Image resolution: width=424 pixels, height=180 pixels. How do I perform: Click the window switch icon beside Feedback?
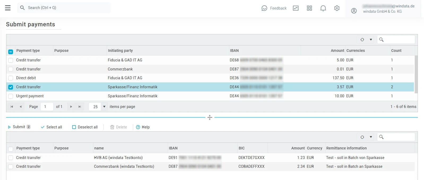296,8
